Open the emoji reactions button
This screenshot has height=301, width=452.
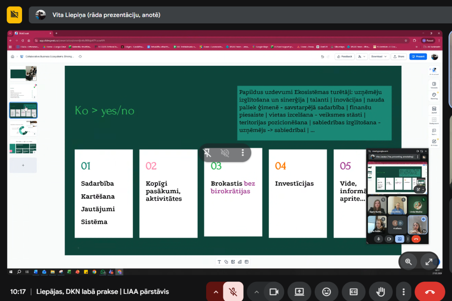(326, 292)
